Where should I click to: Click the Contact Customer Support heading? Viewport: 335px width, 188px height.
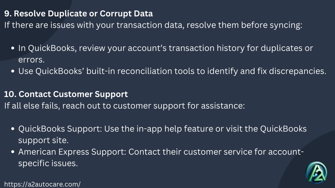(x=66, y=94)
